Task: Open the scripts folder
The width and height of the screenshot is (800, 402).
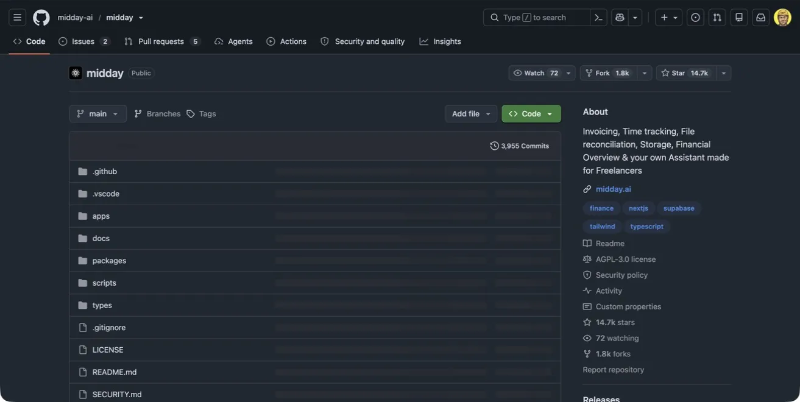Action: tap(104, 283)
